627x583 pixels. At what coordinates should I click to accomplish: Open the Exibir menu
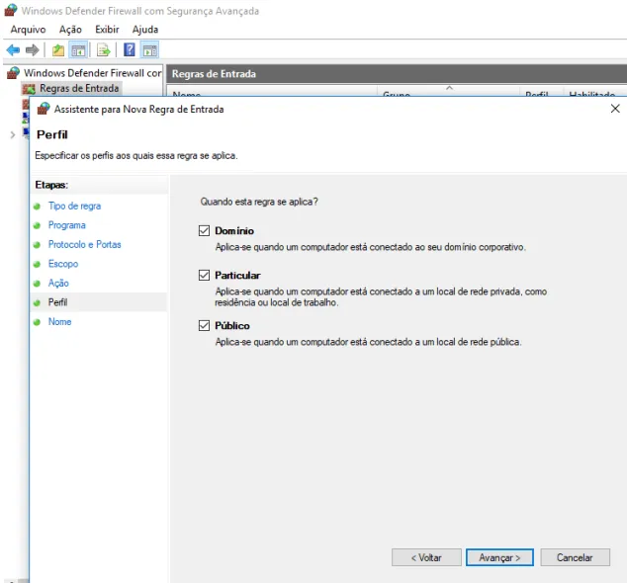coord(107,30)
